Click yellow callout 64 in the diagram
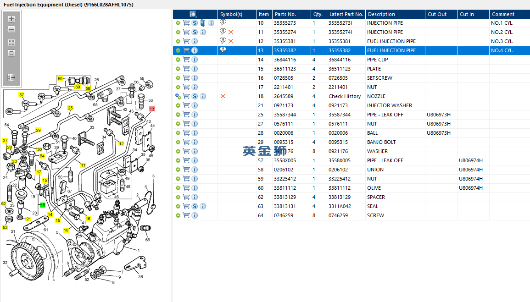 pyautogui.click(x=42, y=156)
